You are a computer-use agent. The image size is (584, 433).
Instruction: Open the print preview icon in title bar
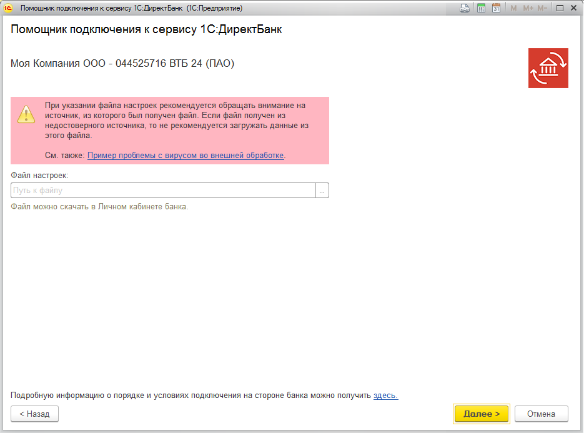[x=465, y=8]
